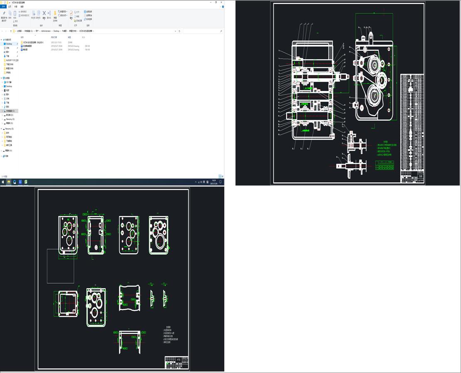Image resolution: width=461 pixels, height=373 pixels.
Task: Open the blue Help icon in Explorer
Action: tap(223, 7)
